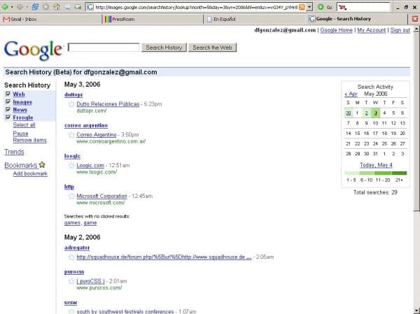Viewport: 420px width, 314px height.
Task: Click the "Total searches: 29" text
Action: 375,192
